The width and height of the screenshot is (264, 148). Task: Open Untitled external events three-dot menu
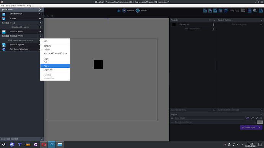[x=40, y=36]
